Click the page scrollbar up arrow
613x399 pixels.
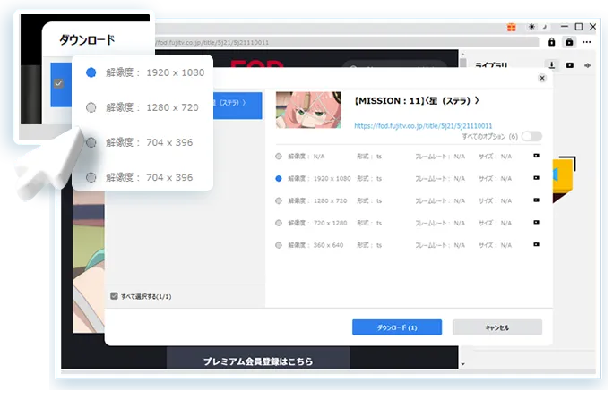(x=462, y=55)
